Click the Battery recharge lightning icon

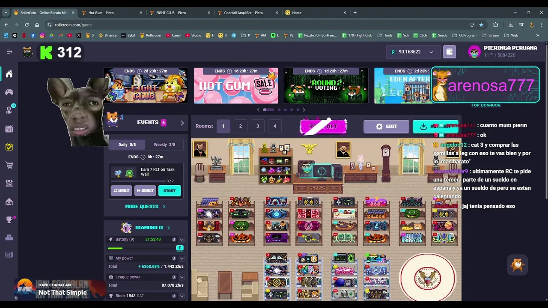click(180, 248)
